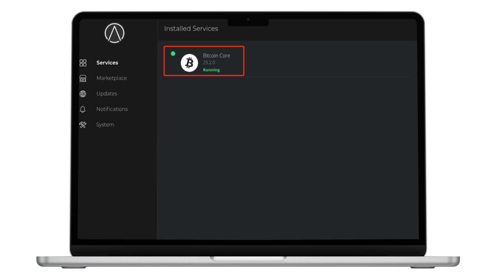Go to the Updates page
The height and width of the screenshot is (279, 496).
tap(107, 94)
